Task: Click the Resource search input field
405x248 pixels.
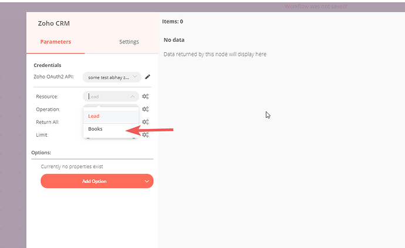Action: point(106,97)
